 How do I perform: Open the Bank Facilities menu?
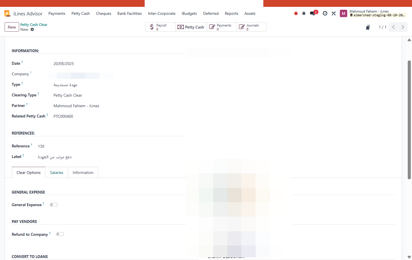(130, 13)
